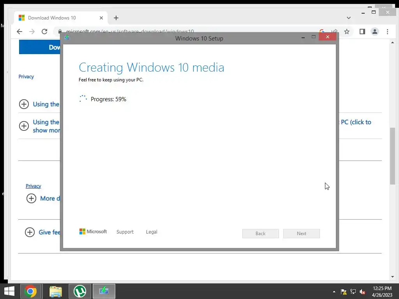Open uTorrent from the taskbar
This screenshot has width=399, height=299.
point(79,291)
